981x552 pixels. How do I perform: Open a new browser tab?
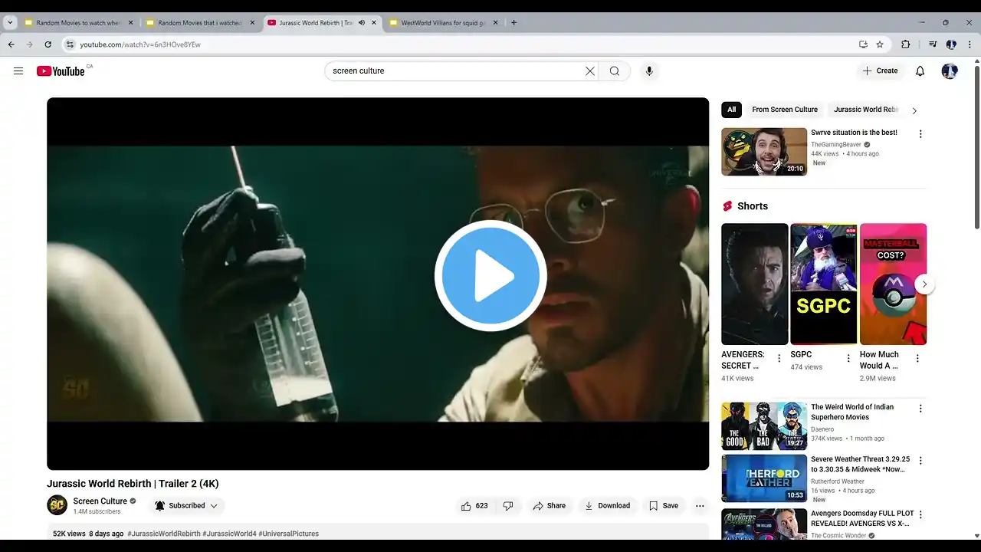(x=513, y=23)
